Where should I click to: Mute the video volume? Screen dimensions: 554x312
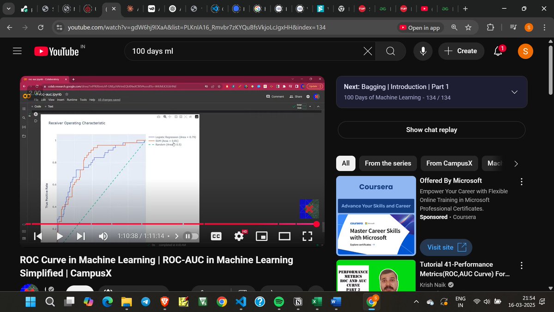pos(103,236)
